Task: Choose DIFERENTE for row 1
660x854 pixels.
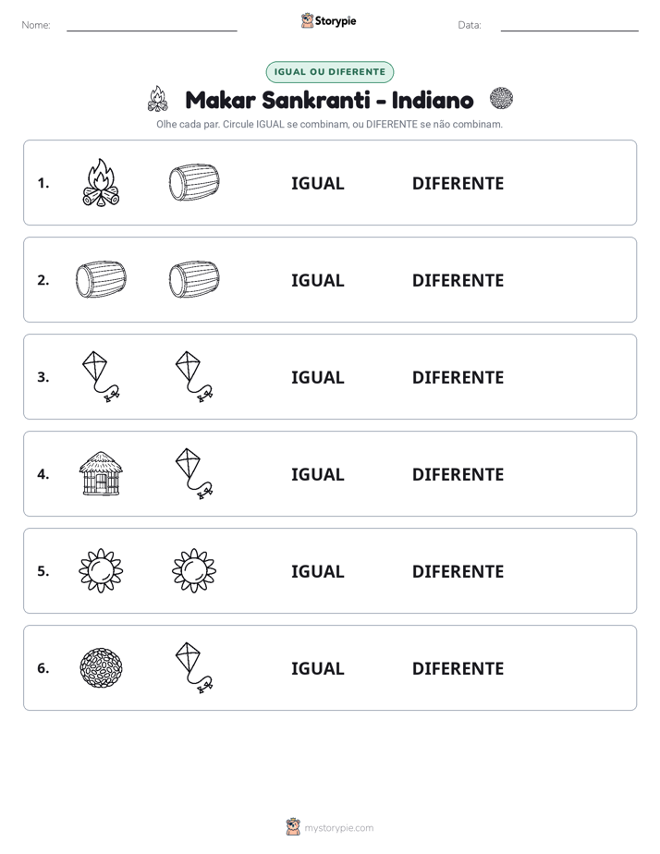Action: coord(458,184)
